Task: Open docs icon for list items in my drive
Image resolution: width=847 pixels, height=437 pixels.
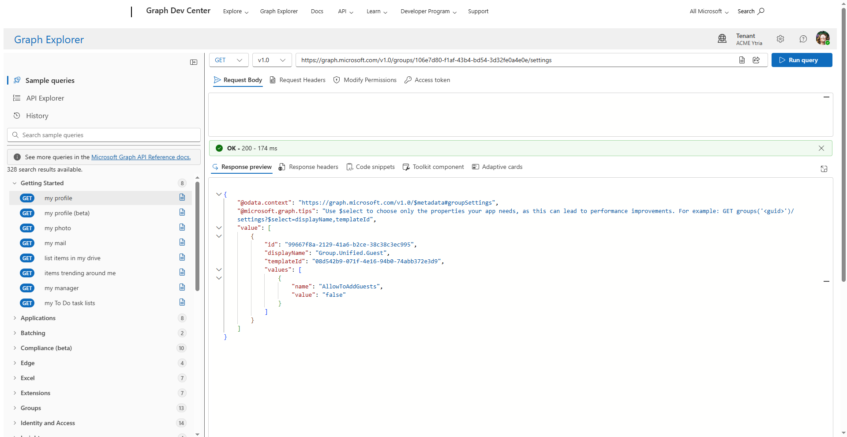Action: point(182,258)
